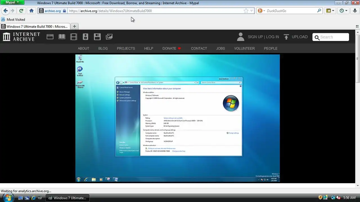Open the VOLUNTEER page link

pos(244,48)
